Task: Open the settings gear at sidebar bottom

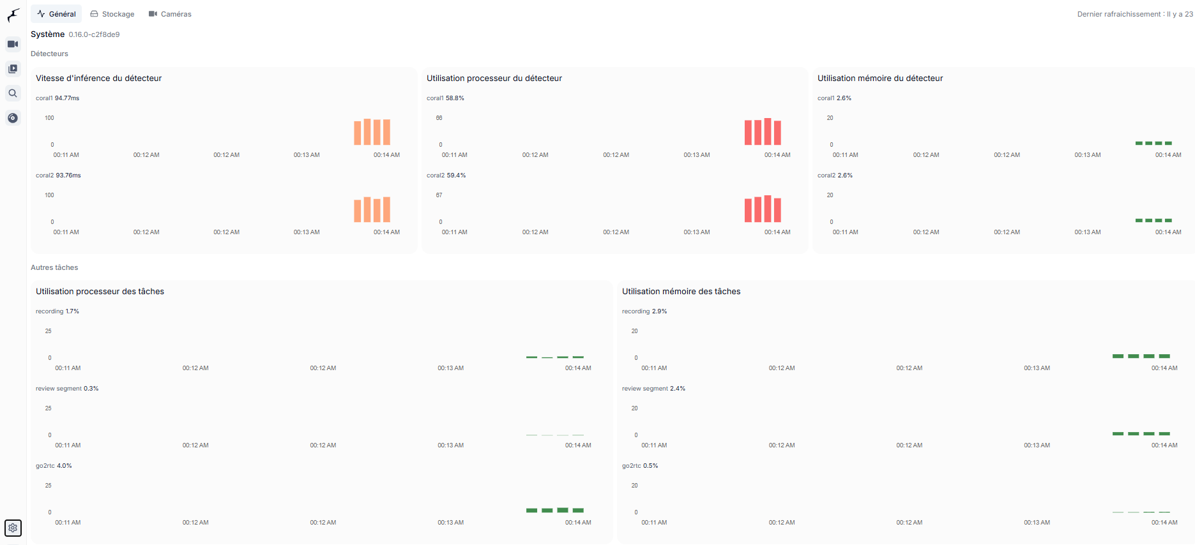Action: pos(13,528)
